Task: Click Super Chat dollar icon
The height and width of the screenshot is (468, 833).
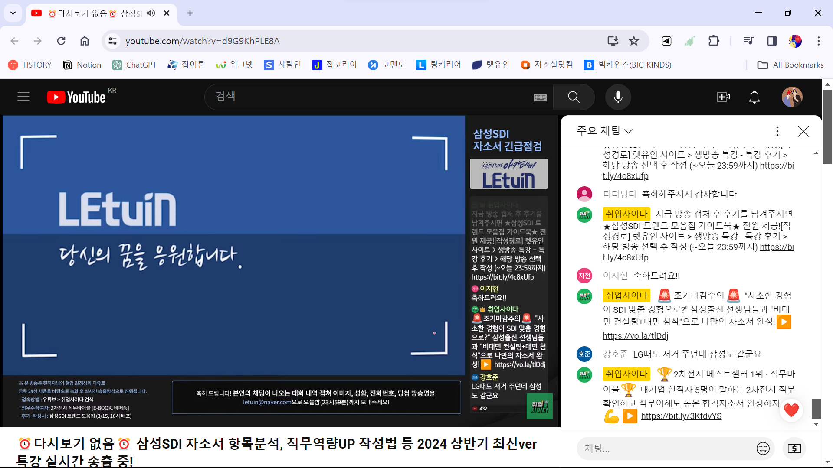Action: (794, 448)
